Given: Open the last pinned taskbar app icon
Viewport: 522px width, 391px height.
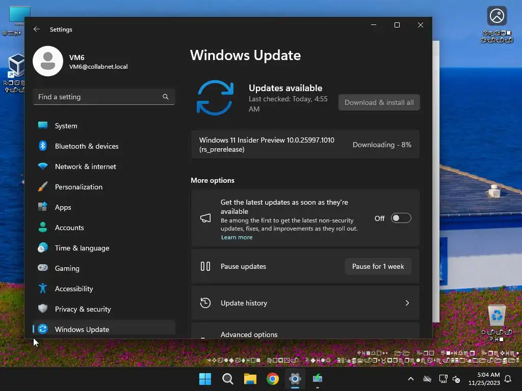Looking at the screenshot, I should point(318,379).
